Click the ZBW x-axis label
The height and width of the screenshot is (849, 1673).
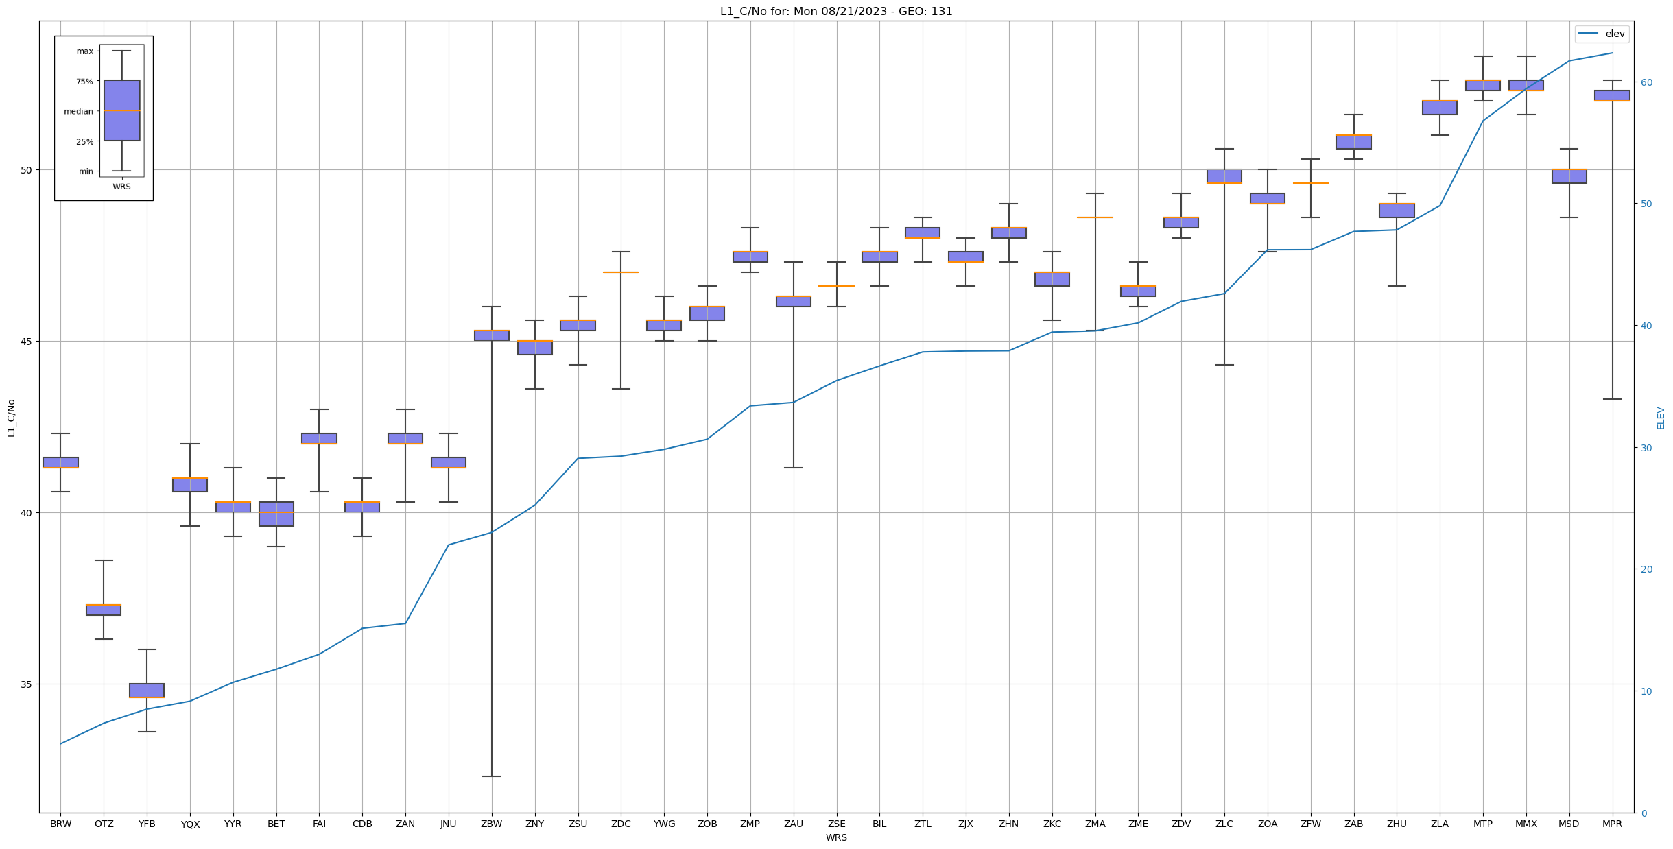(491, 824)
